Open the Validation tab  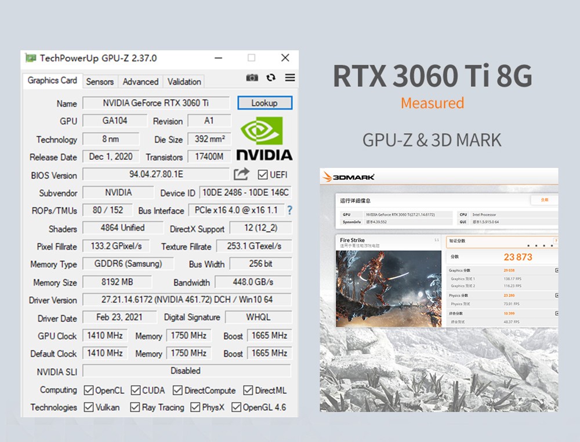(x=184, y=82)
